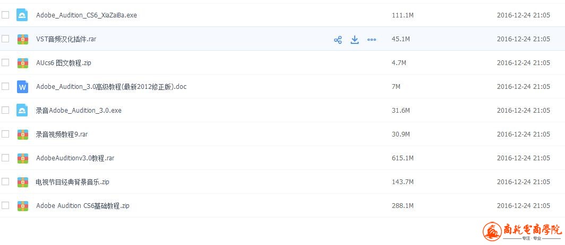
Task: Share the VST音频汉化插件.rar file
Action: [x=338, y=40]
